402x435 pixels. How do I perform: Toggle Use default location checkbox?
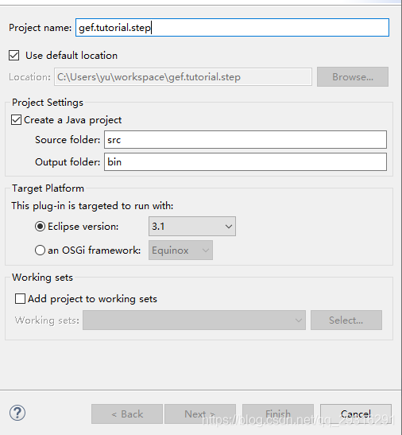pos(14,55)
